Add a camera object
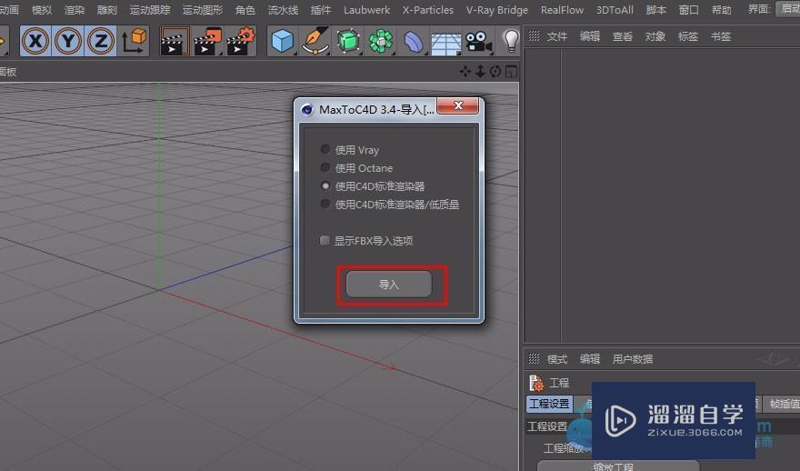The width and height of the screenshot is (800, 471). 478,41
